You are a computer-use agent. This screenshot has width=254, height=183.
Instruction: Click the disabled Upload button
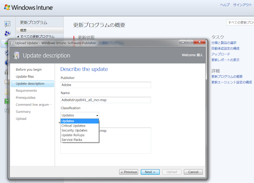click(x=172, y=172)
